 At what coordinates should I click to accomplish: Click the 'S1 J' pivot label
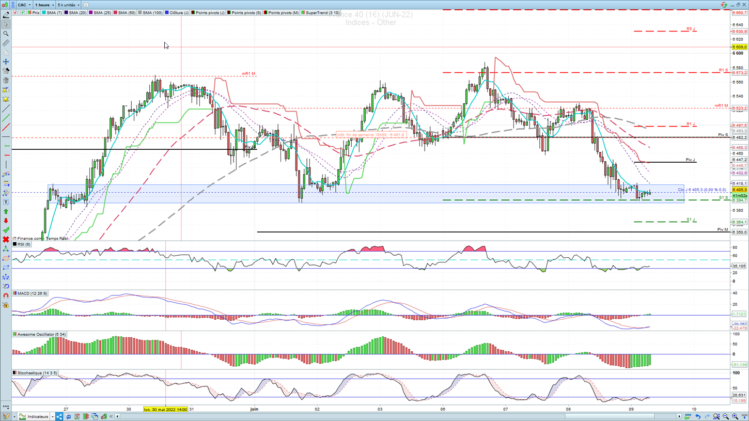point(691,220)
